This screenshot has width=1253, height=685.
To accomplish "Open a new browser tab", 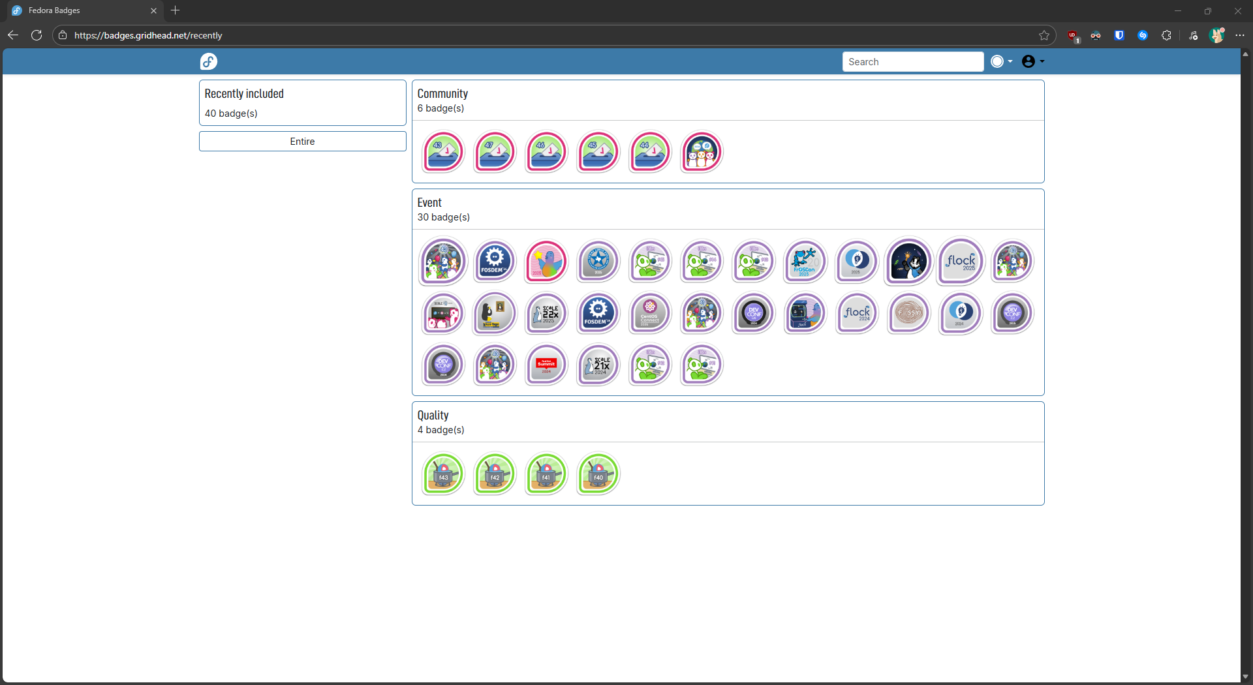I will point(175,10).
